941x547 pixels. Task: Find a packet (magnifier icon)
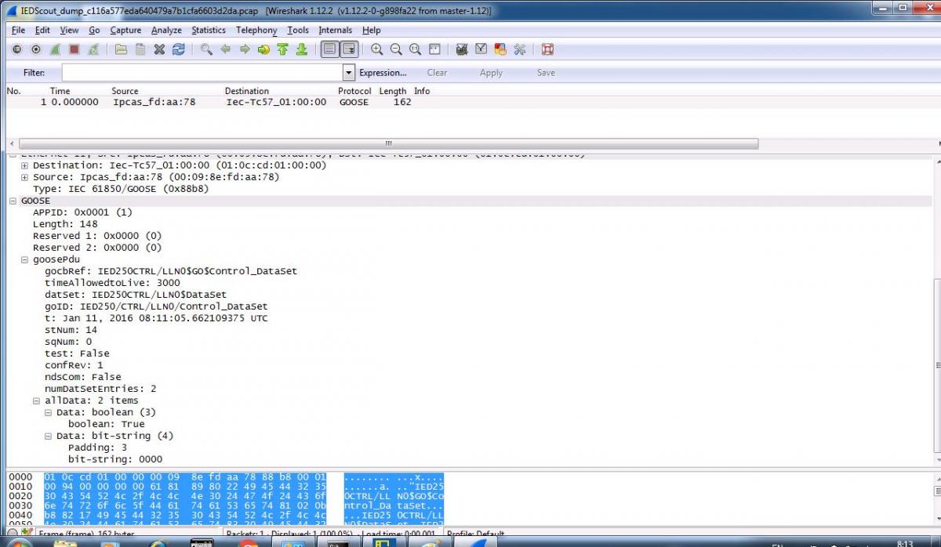(206, 49)
